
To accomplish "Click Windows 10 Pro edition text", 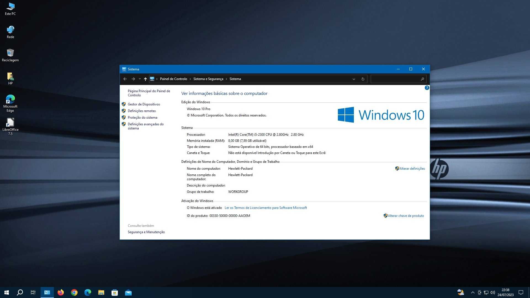I will click(x=198, y=109).
